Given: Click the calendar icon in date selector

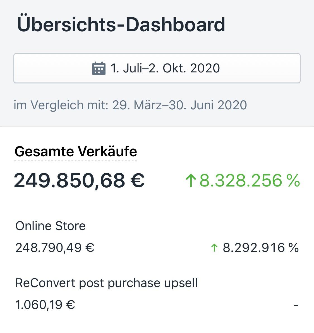Looking at the screenshot, I should point(99,68).
